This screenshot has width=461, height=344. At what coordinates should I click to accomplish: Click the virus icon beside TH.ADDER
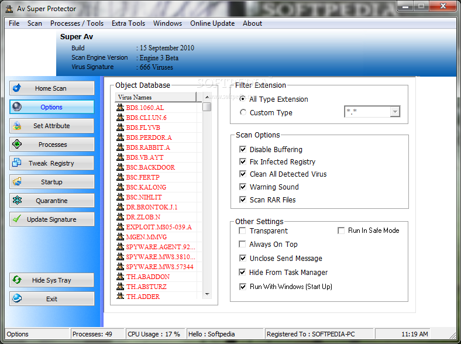120,296
